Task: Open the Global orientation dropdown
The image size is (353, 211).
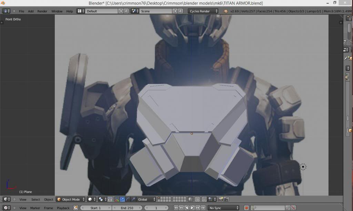Action: click(x=146, y=199)
